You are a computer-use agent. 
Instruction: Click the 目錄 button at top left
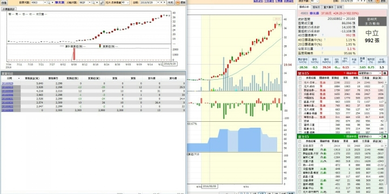4,3
